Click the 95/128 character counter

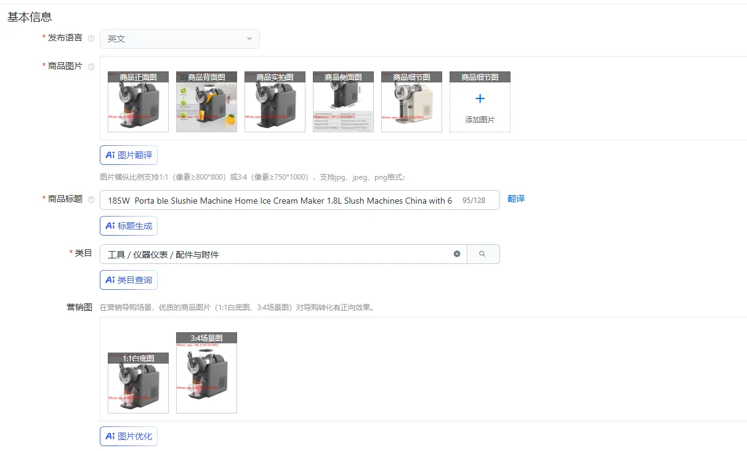coord(474,201)
